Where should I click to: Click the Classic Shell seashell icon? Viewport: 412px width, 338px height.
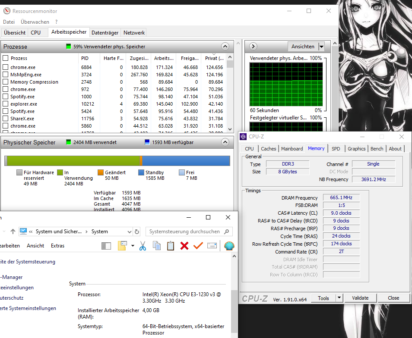coord(229,246)
